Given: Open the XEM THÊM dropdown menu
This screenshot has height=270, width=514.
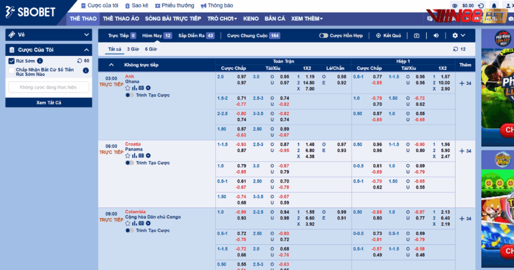Looking at the screenshot, I should (307, 19).
